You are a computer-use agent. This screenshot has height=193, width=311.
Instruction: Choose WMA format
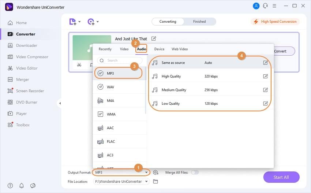tap(120, 114)
